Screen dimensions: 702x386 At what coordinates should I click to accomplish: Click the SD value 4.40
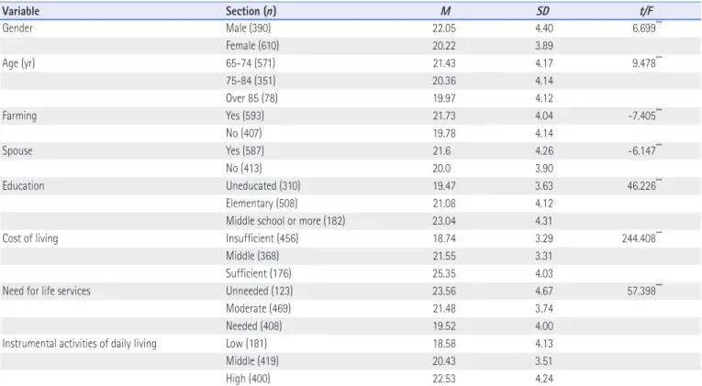(x=544, y=28)
